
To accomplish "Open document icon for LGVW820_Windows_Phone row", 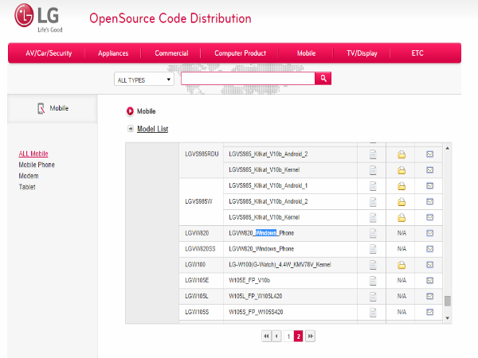I will [372, 232].
